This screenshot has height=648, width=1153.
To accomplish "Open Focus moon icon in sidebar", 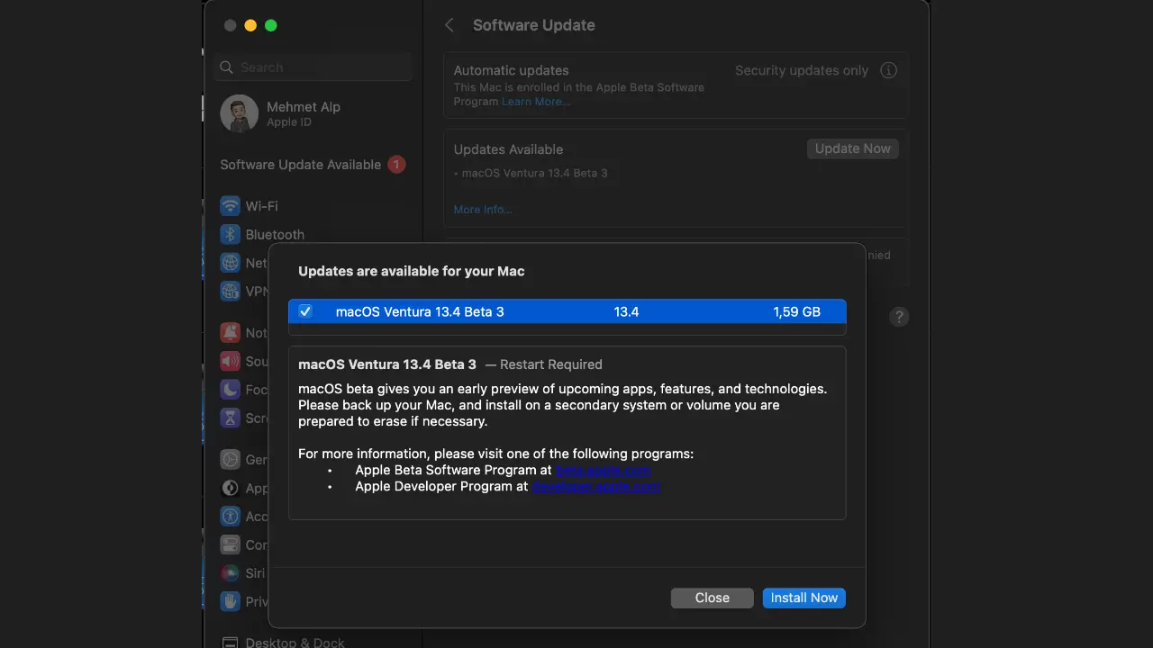I will (x=231, y=390).
